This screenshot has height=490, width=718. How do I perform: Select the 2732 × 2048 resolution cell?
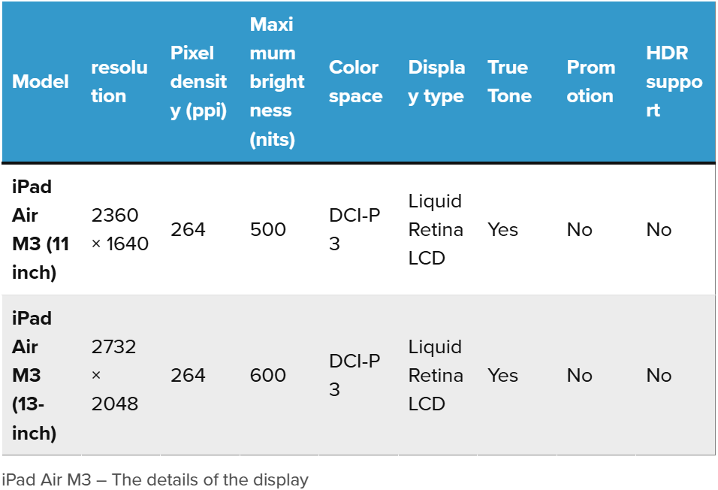[115, 376]
